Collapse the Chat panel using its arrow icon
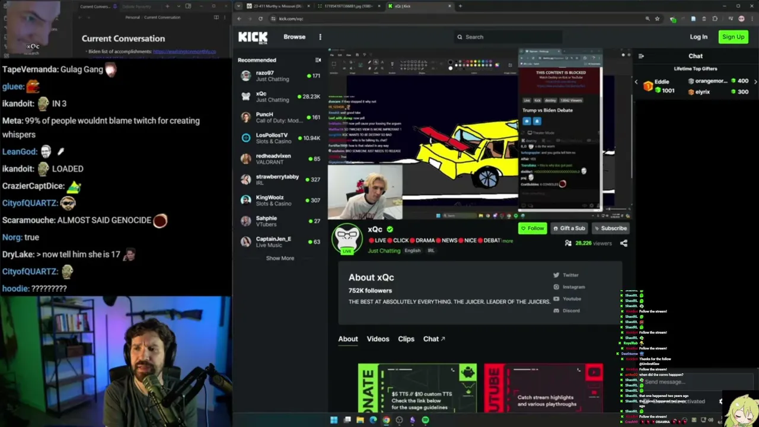The width and height of the screenshot is (759, 427). pos(641,56)
